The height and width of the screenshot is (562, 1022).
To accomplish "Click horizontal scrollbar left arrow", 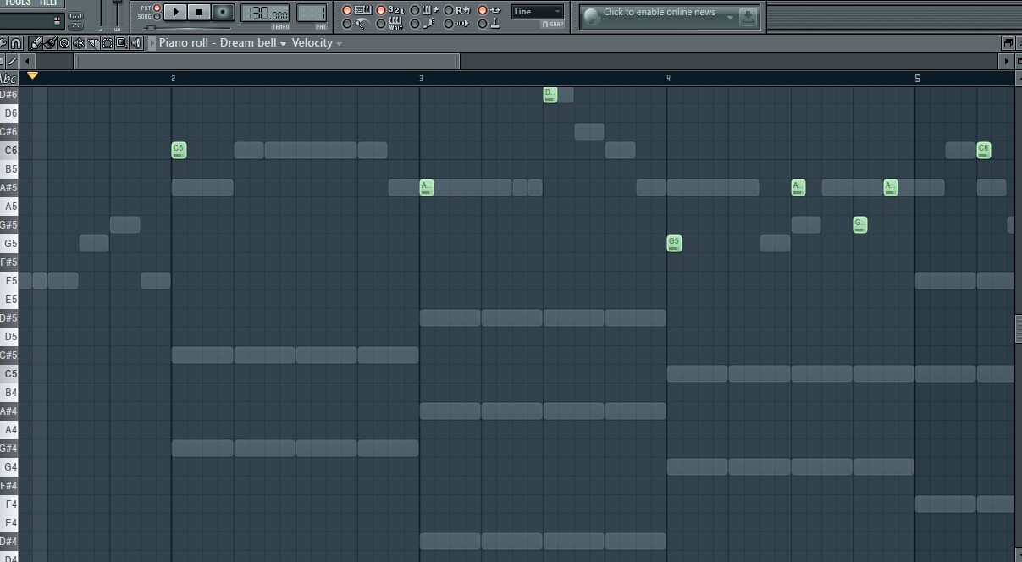I will (29, 62).
